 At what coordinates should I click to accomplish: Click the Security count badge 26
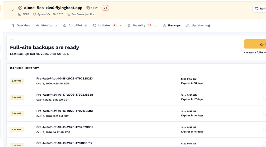point(149,26)
